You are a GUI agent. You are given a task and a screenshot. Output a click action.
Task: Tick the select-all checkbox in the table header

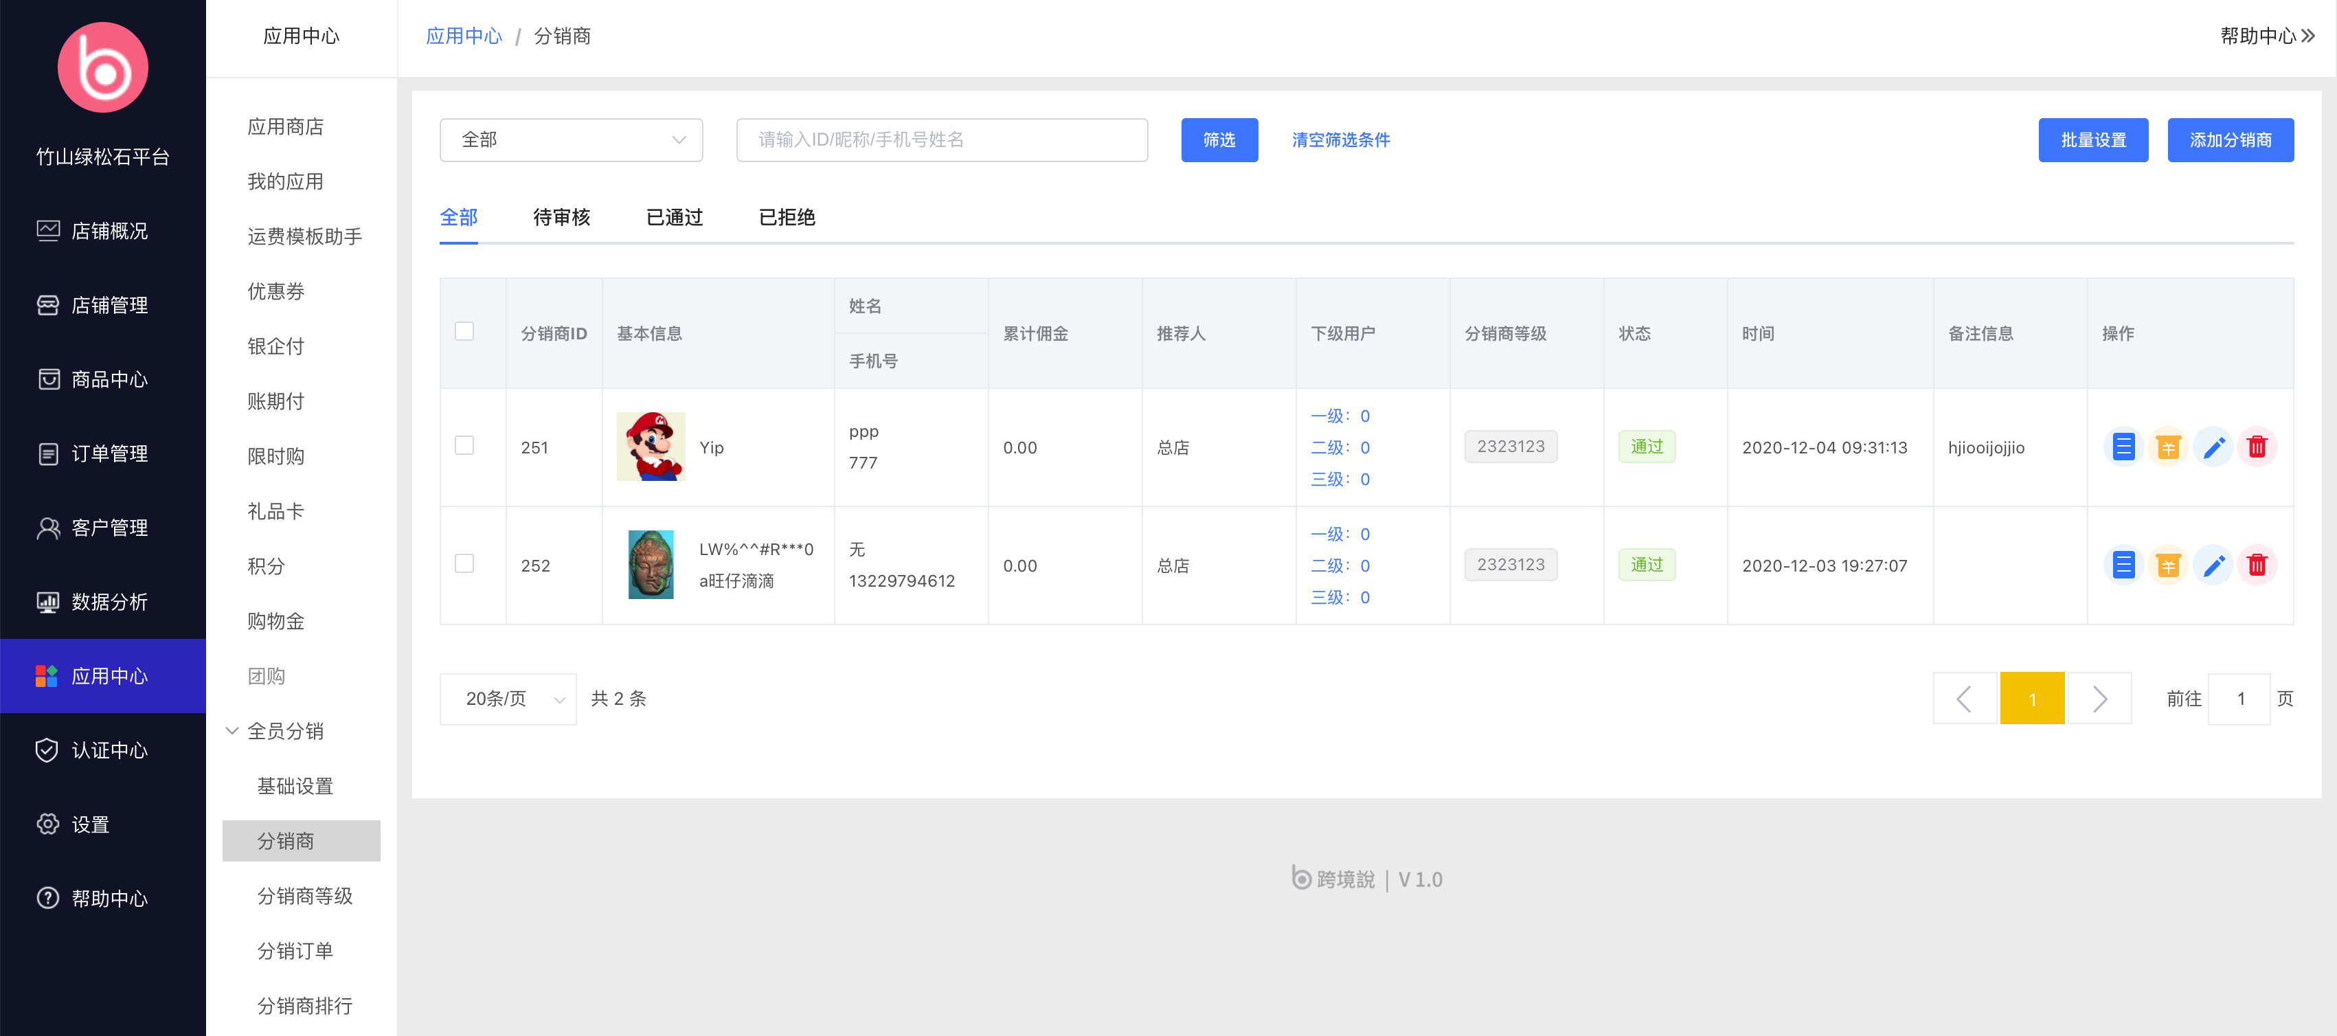coord(464,332)
